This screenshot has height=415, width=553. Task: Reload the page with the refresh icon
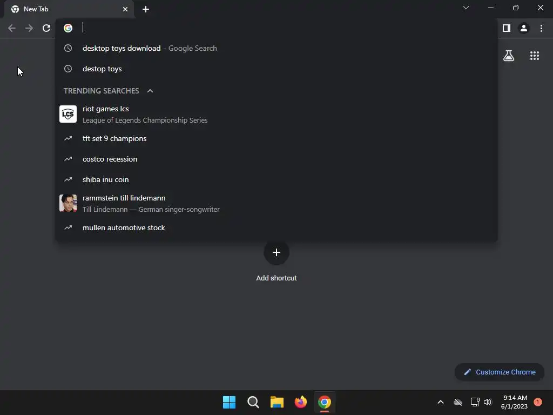[x=46, y=28]
